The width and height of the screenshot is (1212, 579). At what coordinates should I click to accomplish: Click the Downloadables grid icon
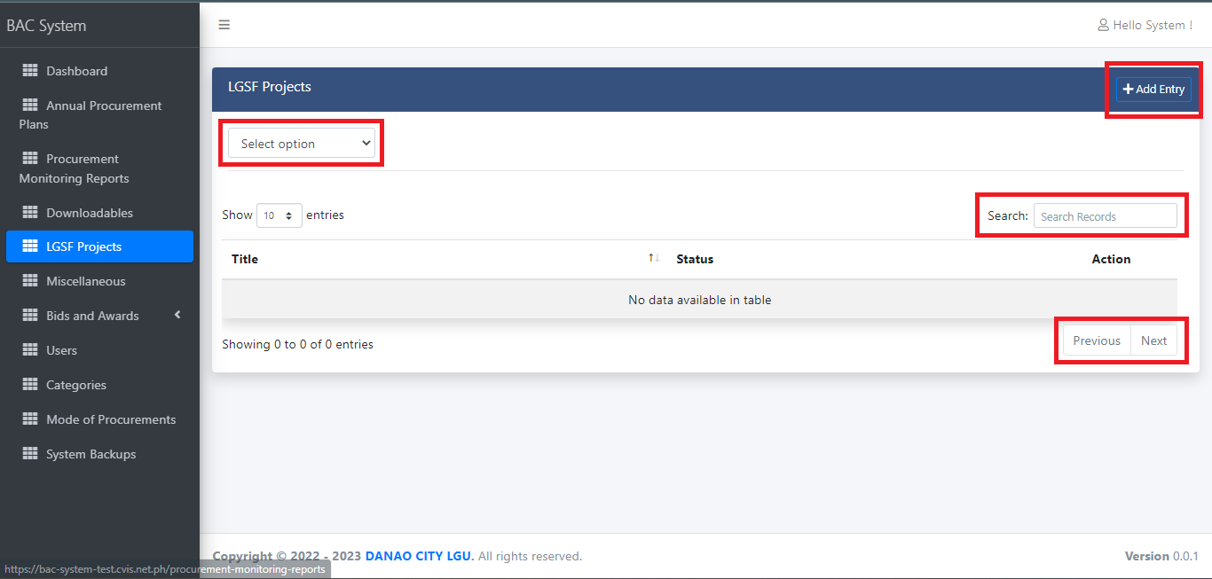[x=30, y=212]
